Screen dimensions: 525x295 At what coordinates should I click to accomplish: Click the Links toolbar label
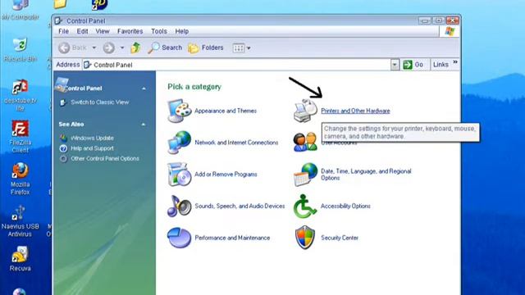[x=441, y=65]
